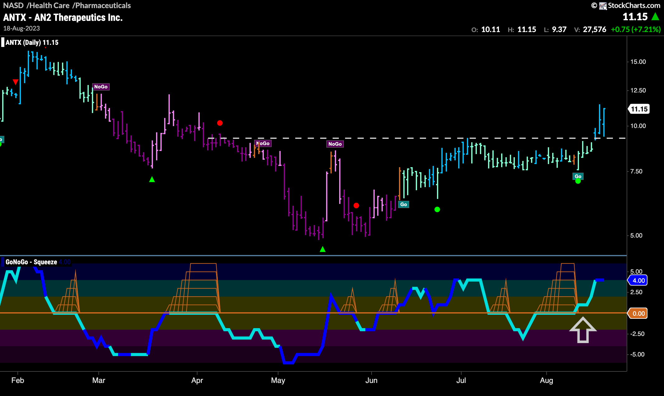Image resolution: width=664 pixels, height=396 pixels.
Task: Click the Apr label on time axis
Action: pos(197,380)
